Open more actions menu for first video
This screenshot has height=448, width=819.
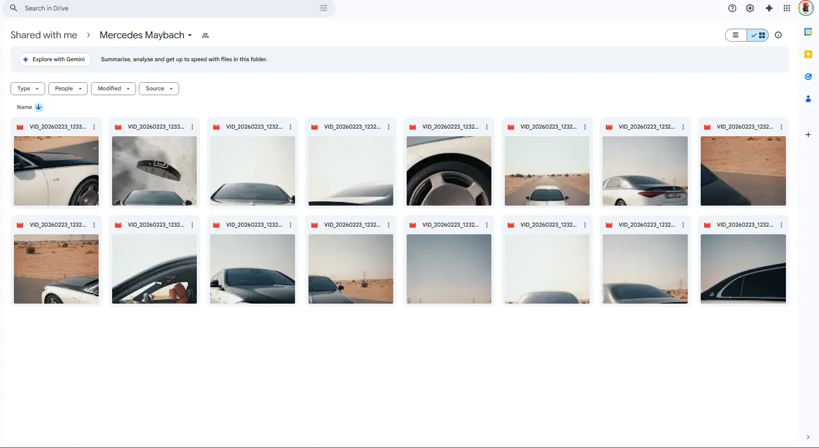coord(94,127)
